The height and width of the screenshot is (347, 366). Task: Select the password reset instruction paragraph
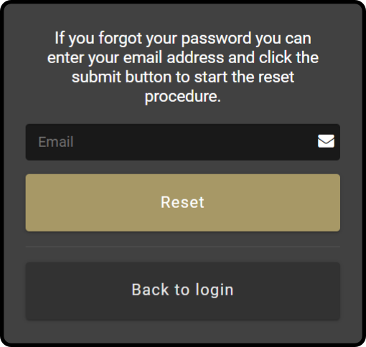tap(183, 67)
